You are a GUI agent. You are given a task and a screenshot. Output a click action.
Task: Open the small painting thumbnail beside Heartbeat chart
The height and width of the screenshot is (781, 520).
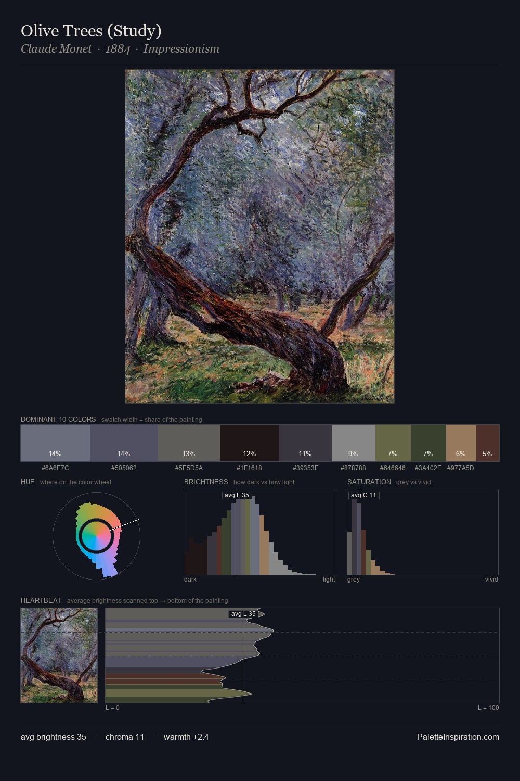[59, 656]
